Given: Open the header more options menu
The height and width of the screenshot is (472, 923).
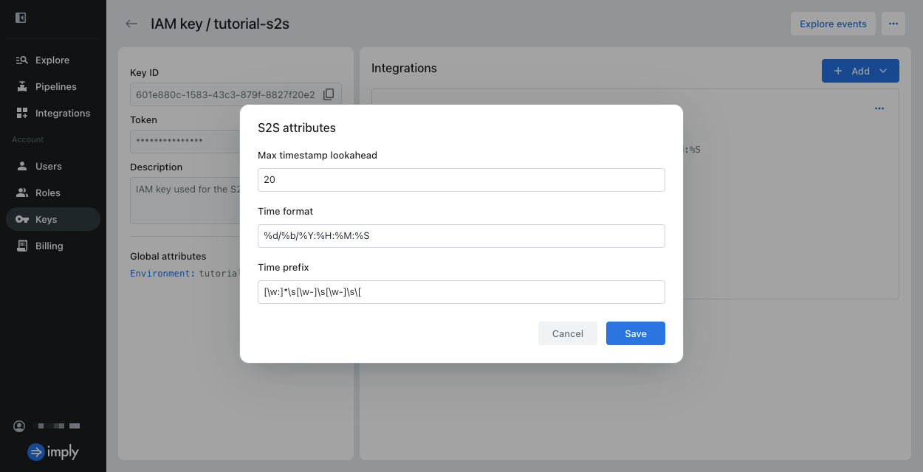Looking at the screenshot, I should pos(893,24).
